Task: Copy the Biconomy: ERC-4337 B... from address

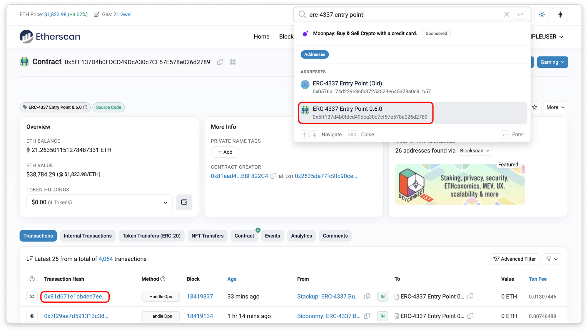Action: (367, 316)
